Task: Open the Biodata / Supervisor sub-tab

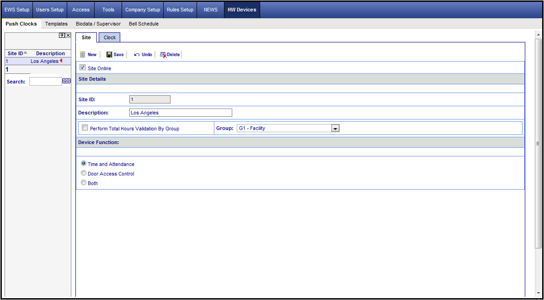Action: click(x=98, y=24)
